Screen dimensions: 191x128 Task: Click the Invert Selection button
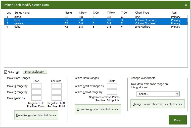[x=35, y=72]
